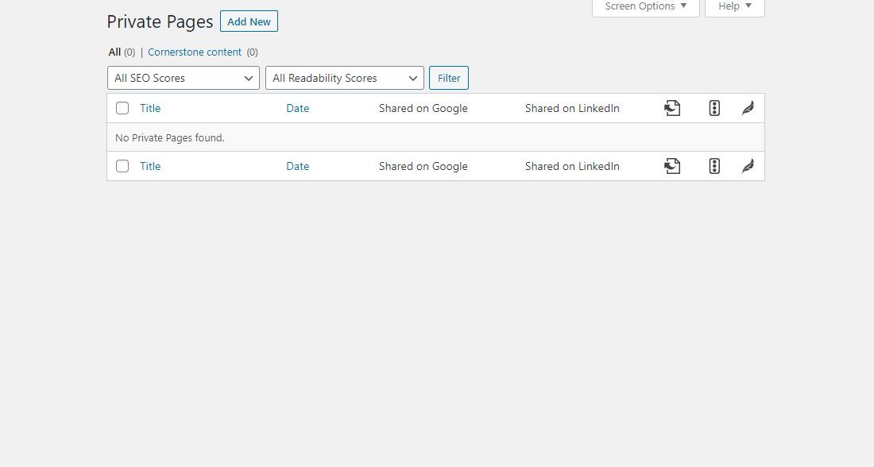
Task: Expand the Help panel
Action: tap(734, 6)
